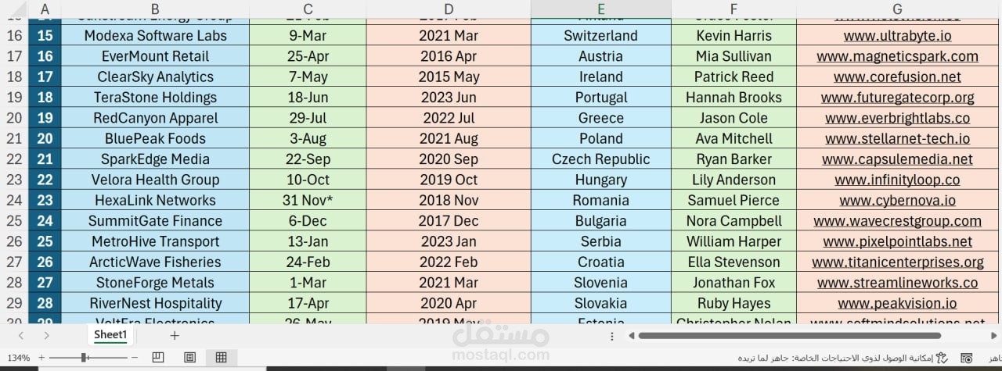Select column E header
Viewport: 1002px width, 371px height.
pos(600,9)
